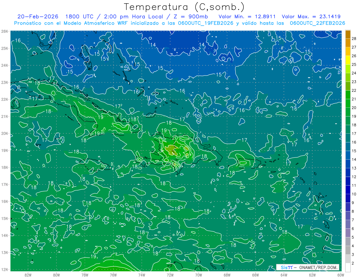The image size is (362, 279).
Task: Click the colorbar label 25
Action: (354, 64)
